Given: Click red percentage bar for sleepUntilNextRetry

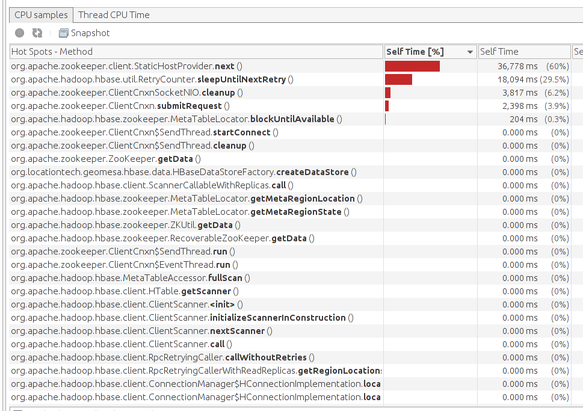Looking at the screenshot, I should 398,79.
